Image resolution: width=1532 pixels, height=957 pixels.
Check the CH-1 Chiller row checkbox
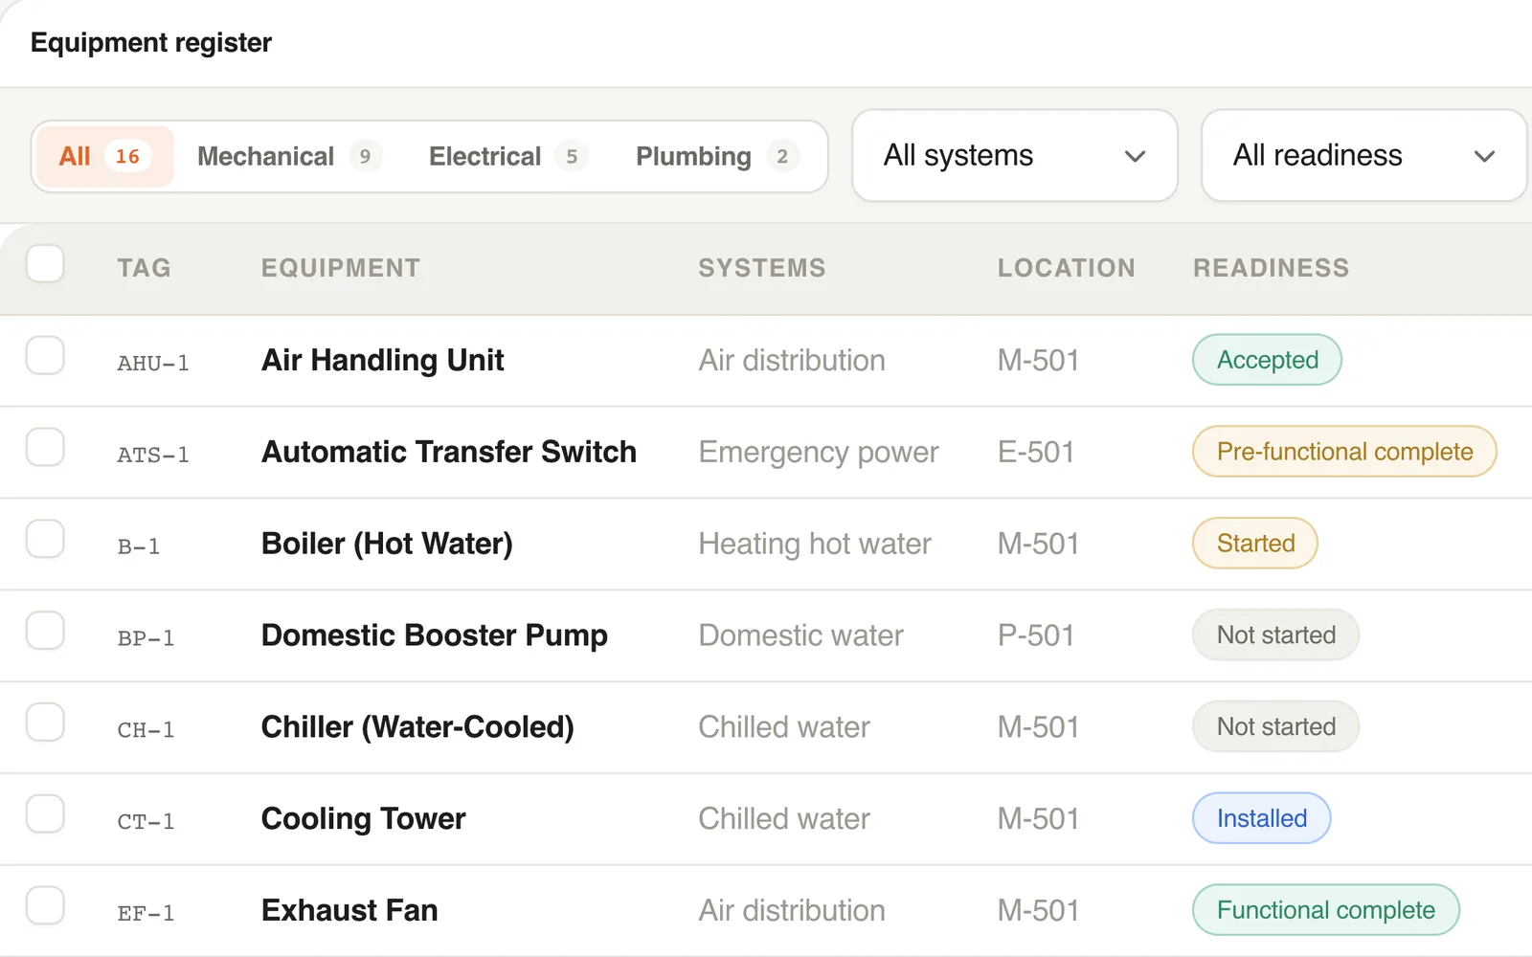(45, 723)
